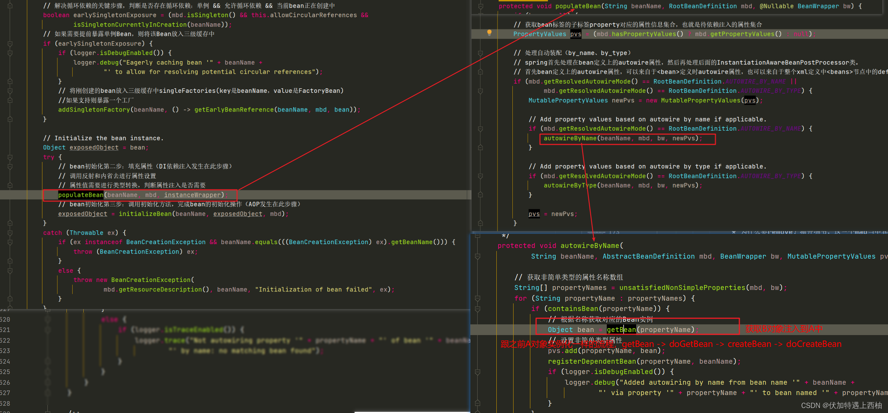Click 'allowCircularReferences' field reference

click(x=313, y=15)
